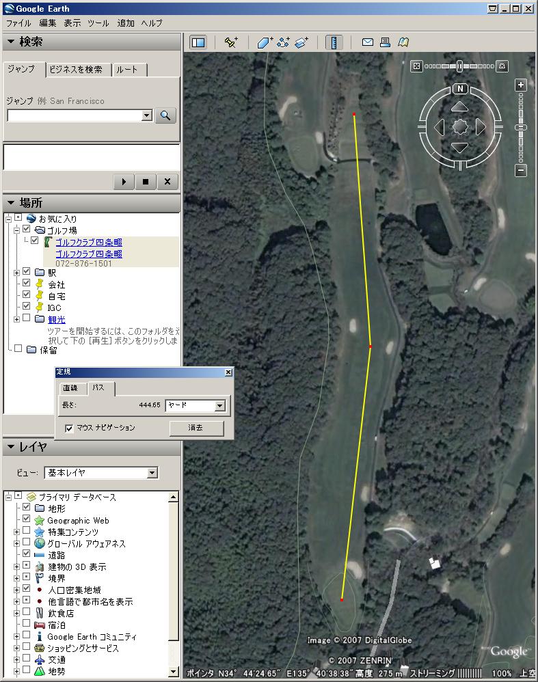Viewport: 538px width, 682px height.
Task: Click the layers list scrollbar up arrow
Action: click(x=173, y=497)
